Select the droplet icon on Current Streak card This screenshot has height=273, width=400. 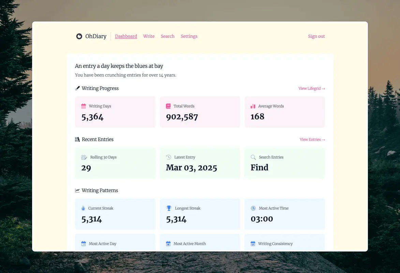click(x=84, y=208)
